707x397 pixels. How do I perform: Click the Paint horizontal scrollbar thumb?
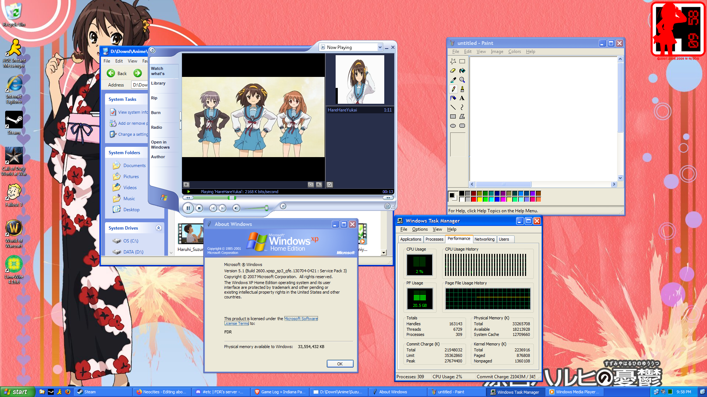pyautogui.click(x=503, y=184)
